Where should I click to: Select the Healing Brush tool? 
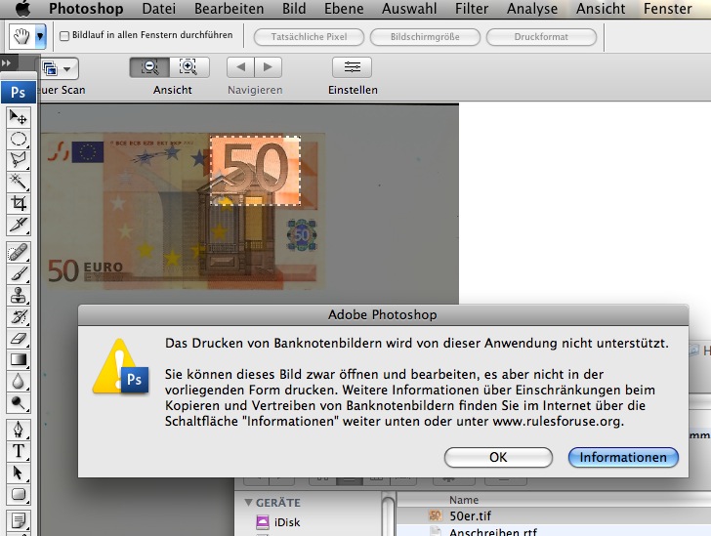coord(19,252)
